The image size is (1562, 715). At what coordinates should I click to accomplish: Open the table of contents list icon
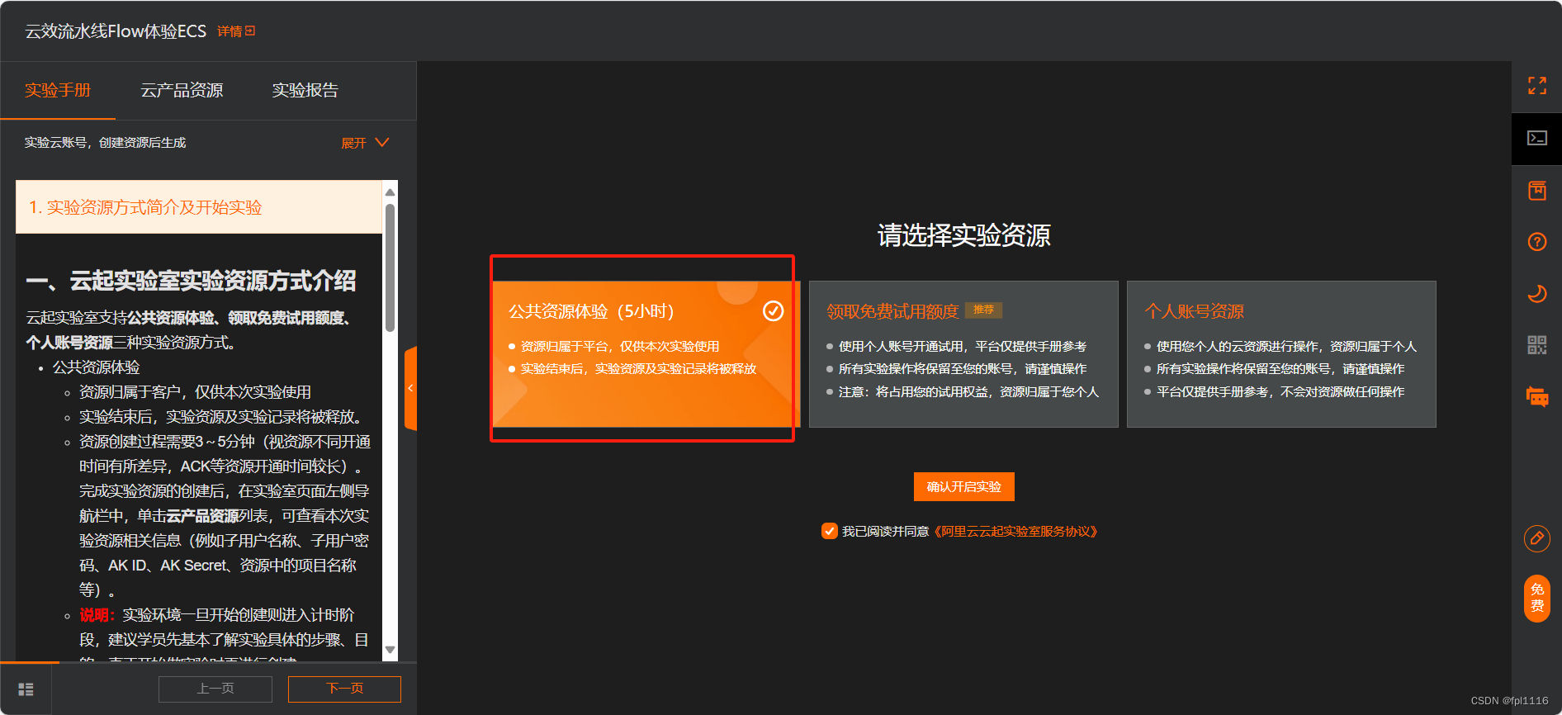26,689
